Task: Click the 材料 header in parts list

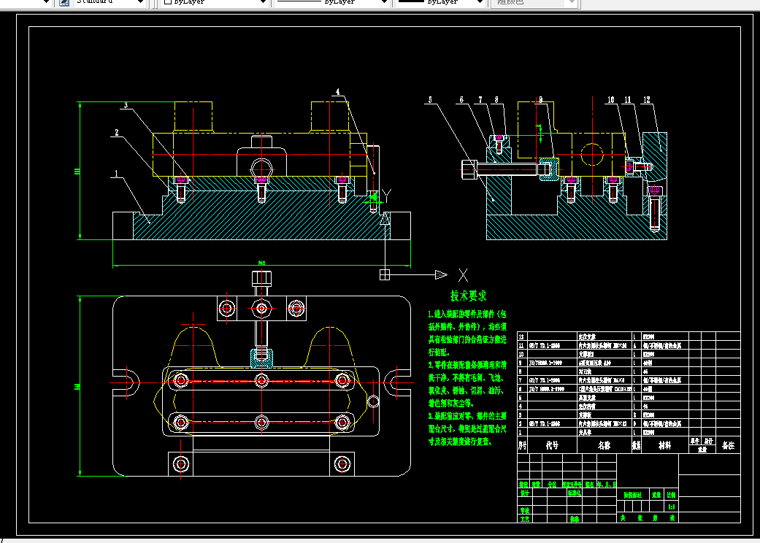Action: click(x=664, y=444)
